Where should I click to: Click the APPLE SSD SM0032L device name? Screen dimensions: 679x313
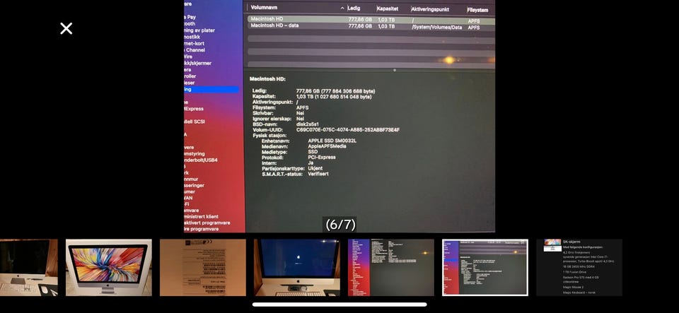pos(332,141)
